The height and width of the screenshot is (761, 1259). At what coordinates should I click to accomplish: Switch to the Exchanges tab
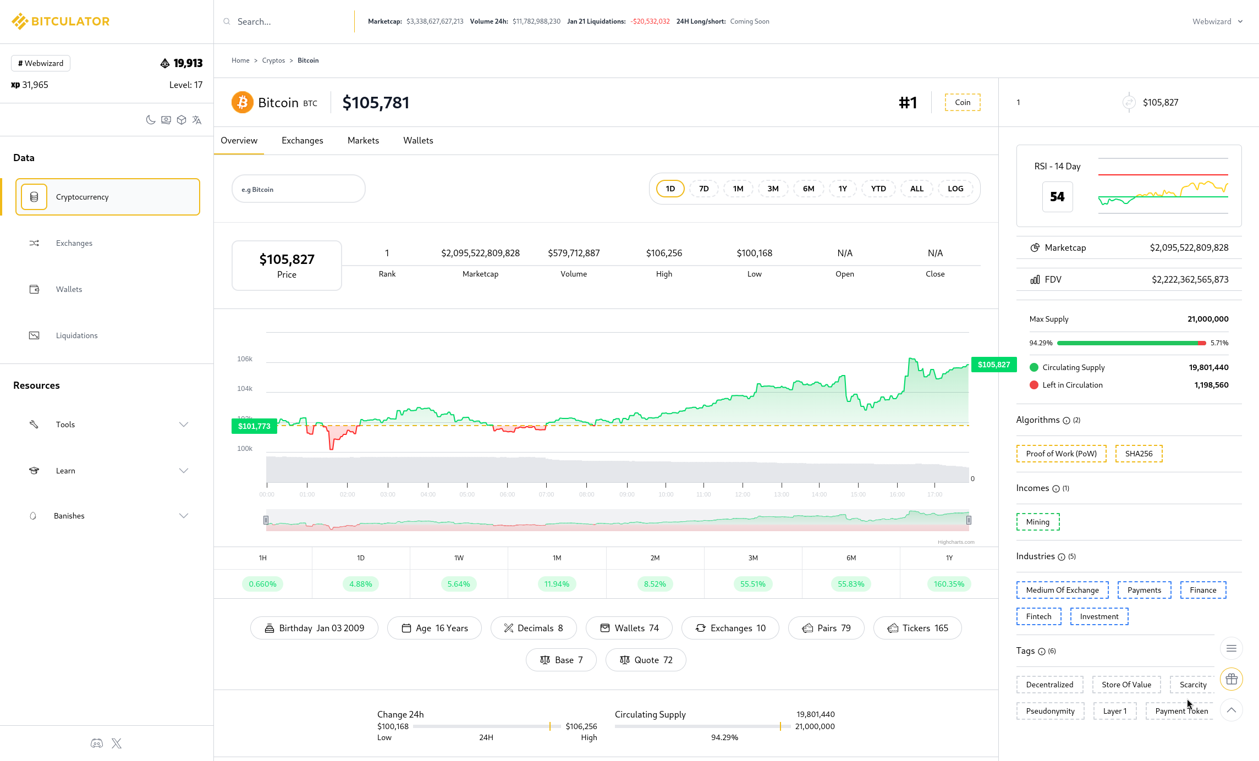pyautogui.click(x=303, y=141)
